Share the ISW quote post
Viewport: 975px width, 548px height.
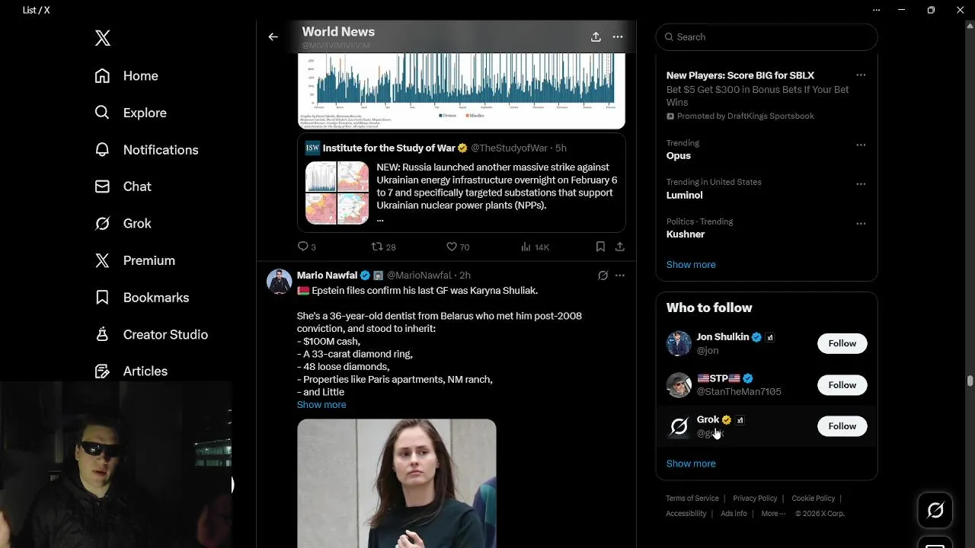(620, 247)
